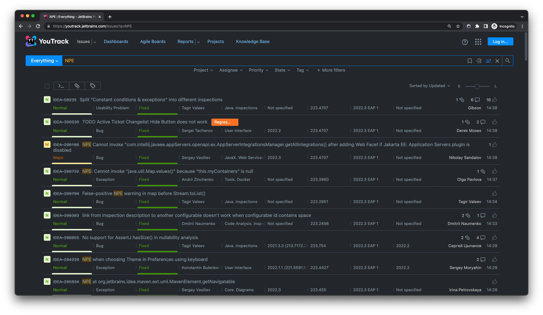The height and width of the screenshot is (315, 543).
Task: Click the link issues toolbar icon
Action: [77, 86]
